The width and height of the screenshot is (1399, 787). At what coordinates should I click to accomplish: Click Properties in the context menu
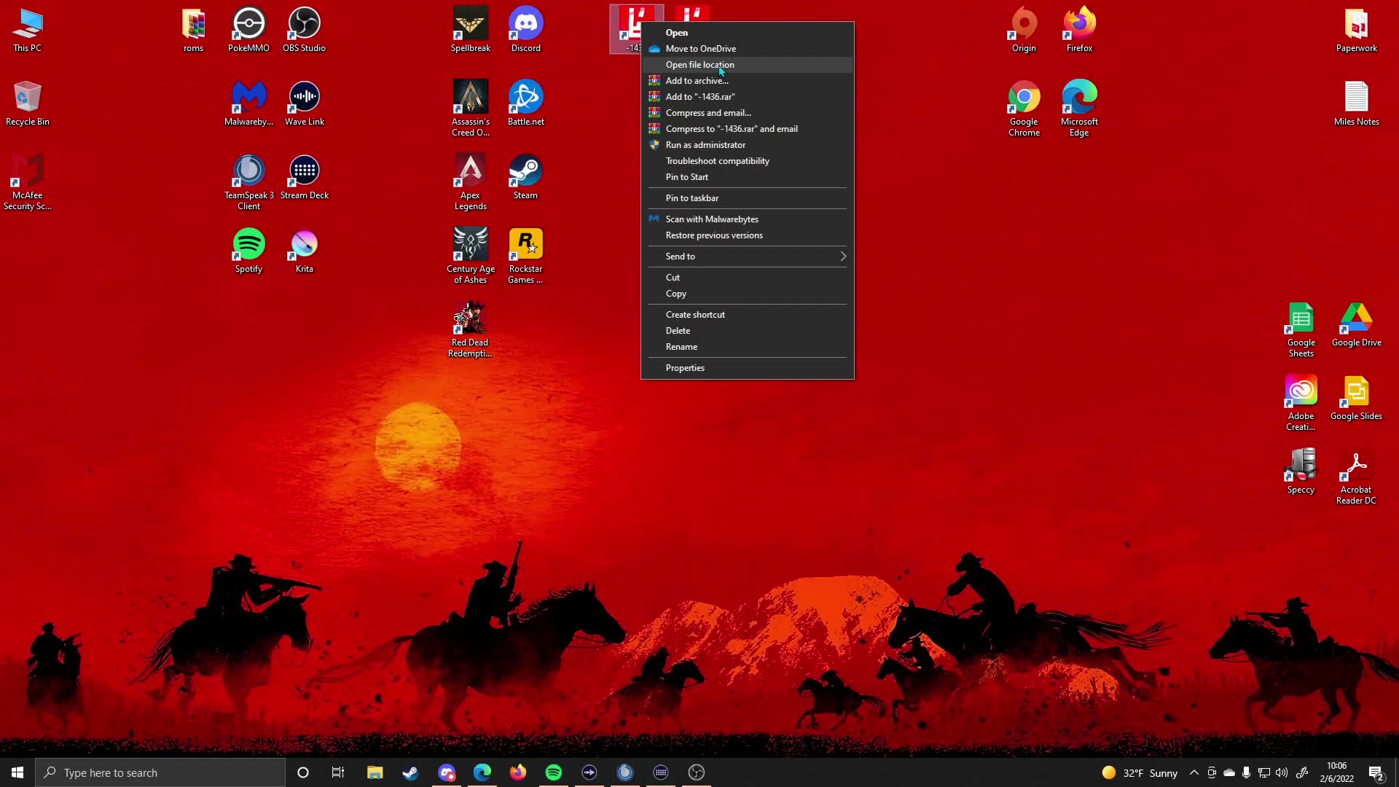pyautogui.click(x=685, y=368)
